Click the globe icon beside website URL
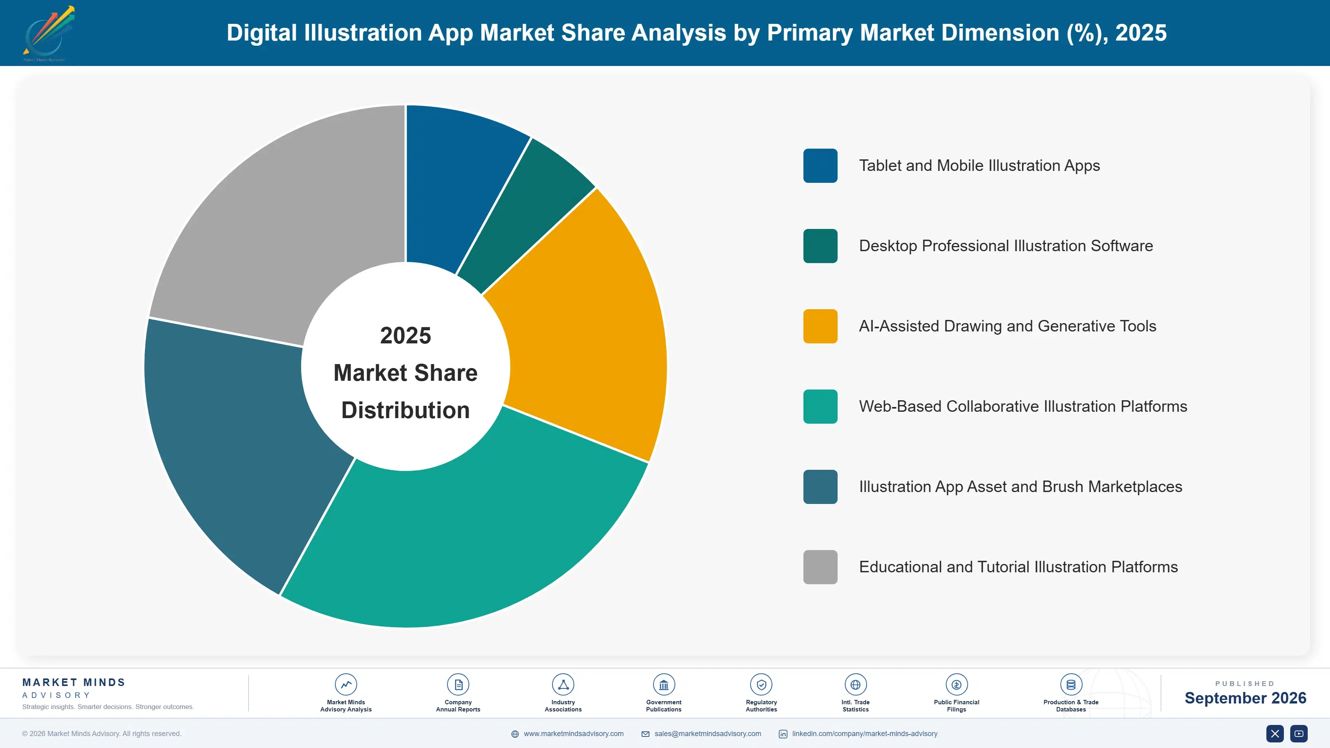This screenshot has height=748, width=1330. point(515,734)
